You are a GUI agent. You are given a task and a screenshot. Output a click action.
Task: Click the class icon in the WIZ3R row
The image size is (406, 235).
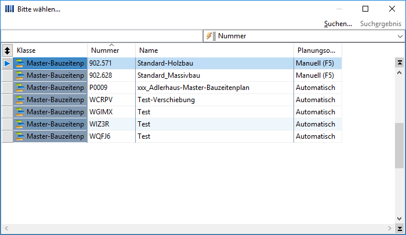pos(20,124)
